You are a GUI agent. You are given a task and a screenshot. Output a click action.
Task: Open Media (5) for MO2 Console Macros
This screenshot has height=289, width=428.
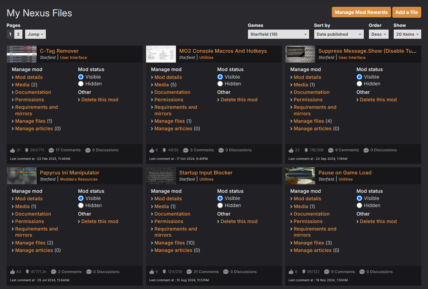tap(165, 85)
